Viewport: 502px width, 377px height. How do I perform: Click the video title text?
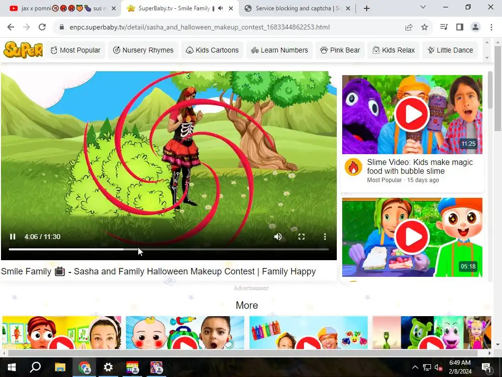pos(158,271)
